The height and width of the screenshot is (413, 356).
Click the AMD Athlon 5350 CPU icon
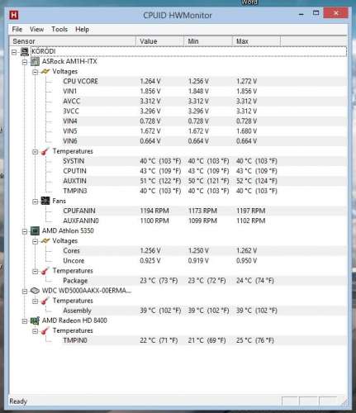[35, 230]
